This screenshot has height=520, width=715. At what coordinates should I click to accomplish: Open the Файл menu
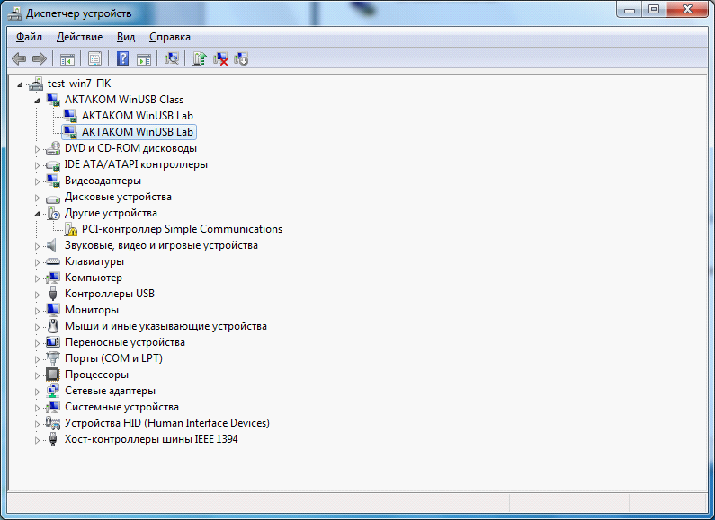29,37
